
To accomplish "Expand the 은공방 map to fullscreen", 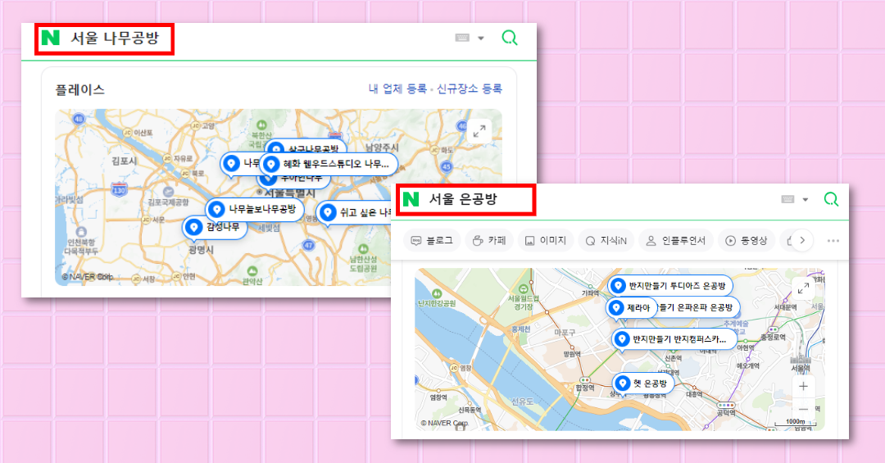I will click(803, 288).
